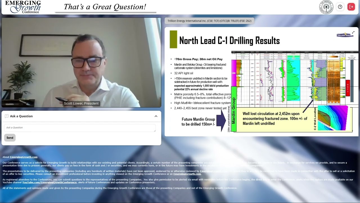
Task: Click the 'That's a Great Question!' title
Action: click(x=105, y=7)
